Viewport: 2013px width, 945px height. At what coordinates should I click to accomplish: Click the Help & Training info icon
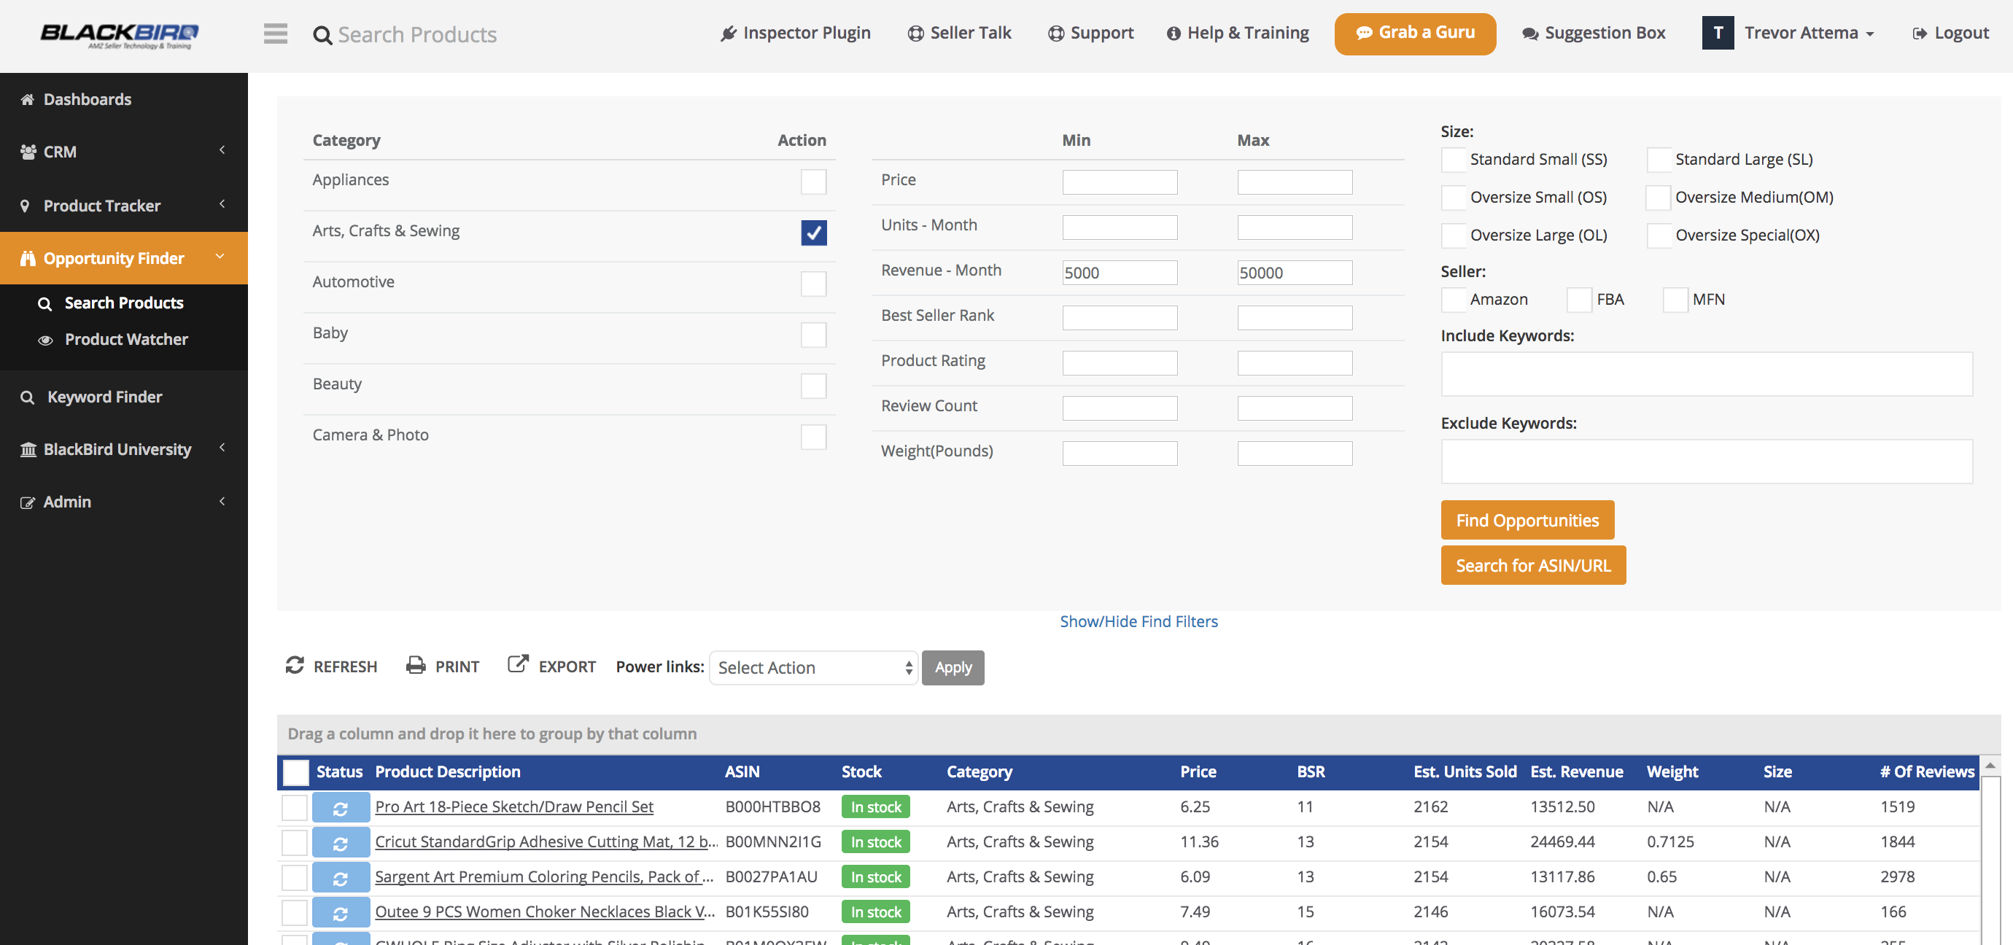(x=1173, y=34)
